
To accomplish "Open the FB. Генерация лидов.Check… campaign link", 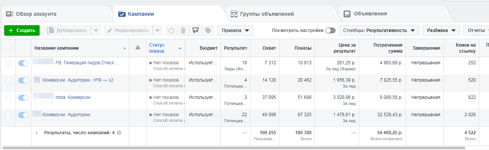I will click(87, 63).
